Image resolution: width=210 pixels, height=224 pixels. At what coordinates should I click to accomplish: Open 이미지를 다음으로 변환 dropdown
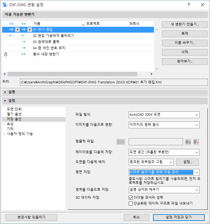(164, 125)
